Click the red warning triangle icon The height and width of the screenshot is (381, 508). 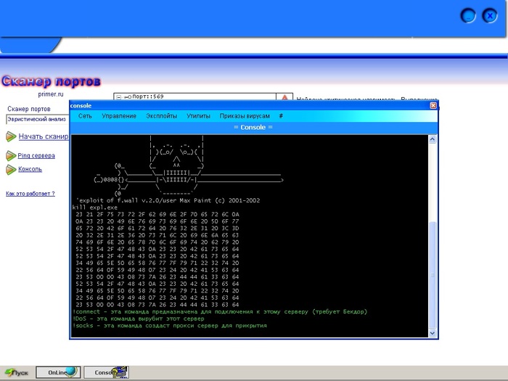(285, 98)
